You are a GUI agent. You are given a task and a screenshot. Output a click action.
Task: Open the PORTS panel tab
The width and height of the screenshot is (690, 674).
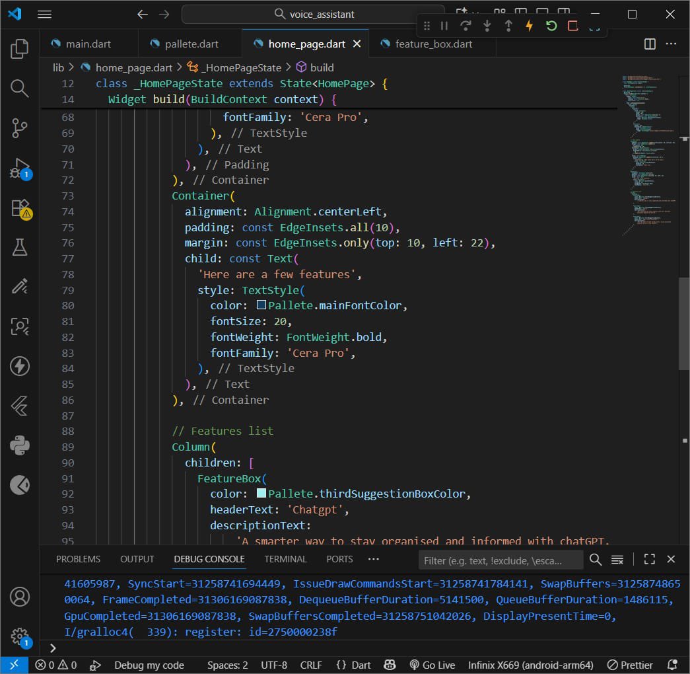pos(339,559)
